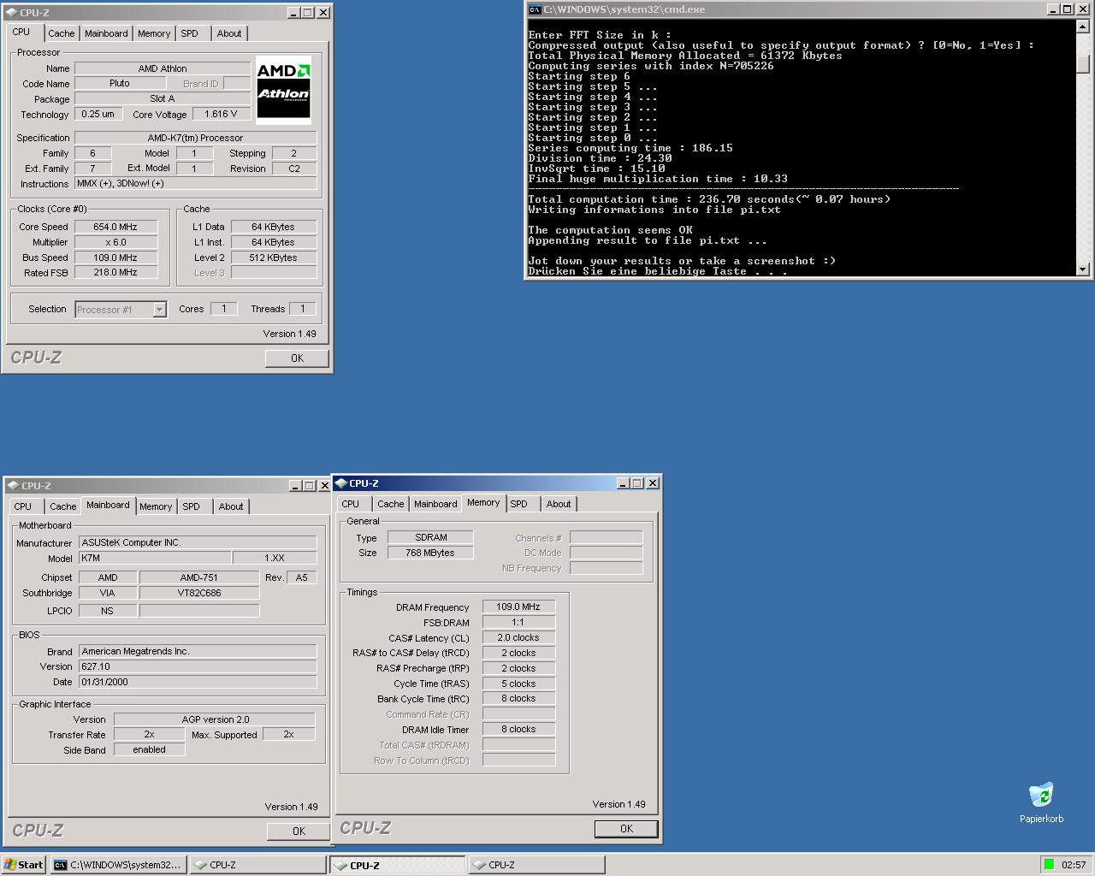Click Chipset AMD-751 value
Screen dimensions: 1095x876
click(199, 577)
